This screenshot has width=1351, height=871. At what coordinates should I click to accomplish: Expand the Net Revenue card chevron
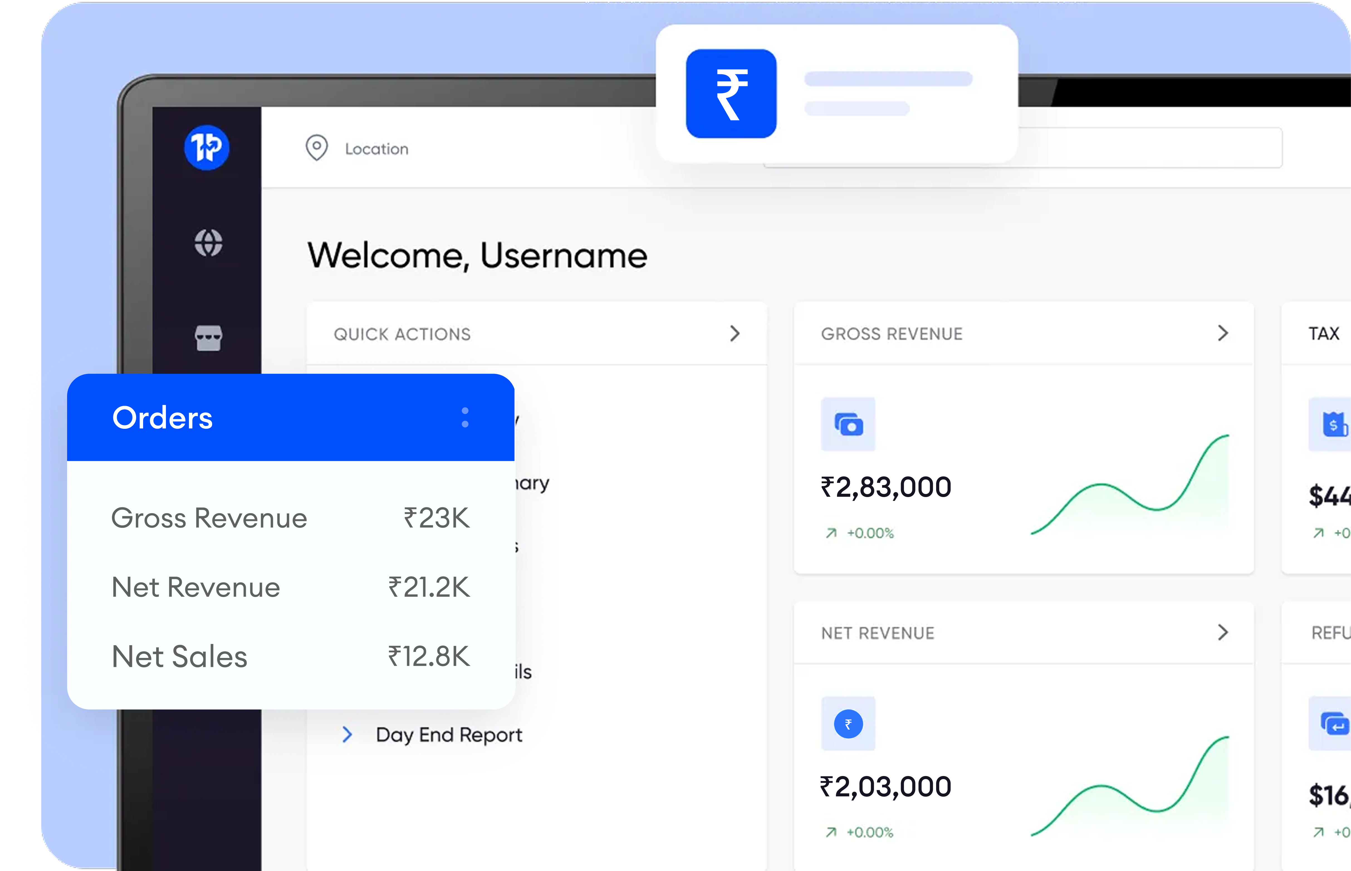[1223, 632]
